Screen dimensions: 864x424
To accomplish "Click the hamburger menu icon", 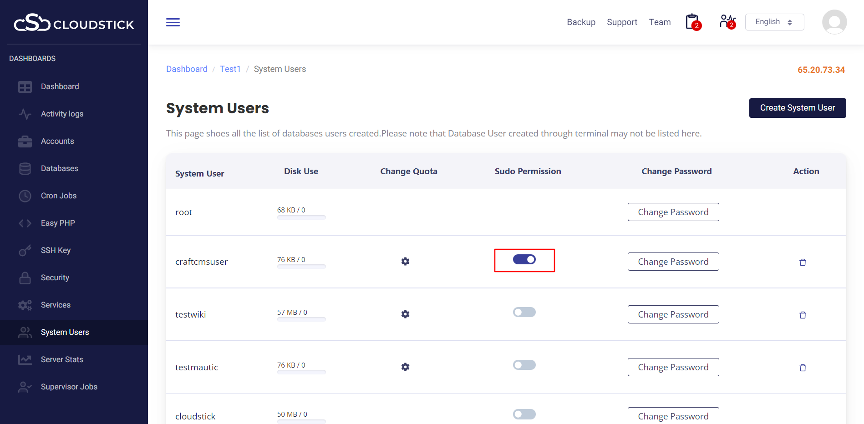I will coord(173,22).
